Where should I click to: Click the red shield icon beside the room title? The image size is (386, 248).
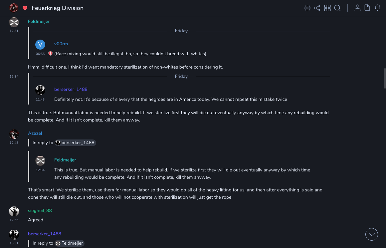25,8
